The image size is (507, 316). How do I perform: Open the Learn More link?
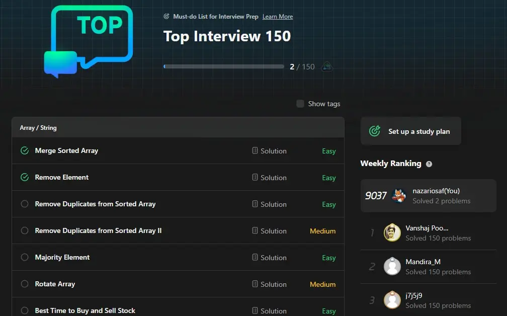click(x=278, y=17)
